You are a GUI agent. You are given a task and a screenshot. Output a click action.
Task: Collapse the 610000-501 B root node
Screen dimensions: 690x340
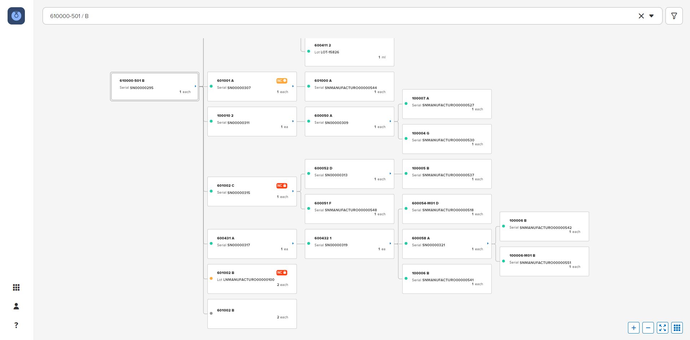coord(195,86)
